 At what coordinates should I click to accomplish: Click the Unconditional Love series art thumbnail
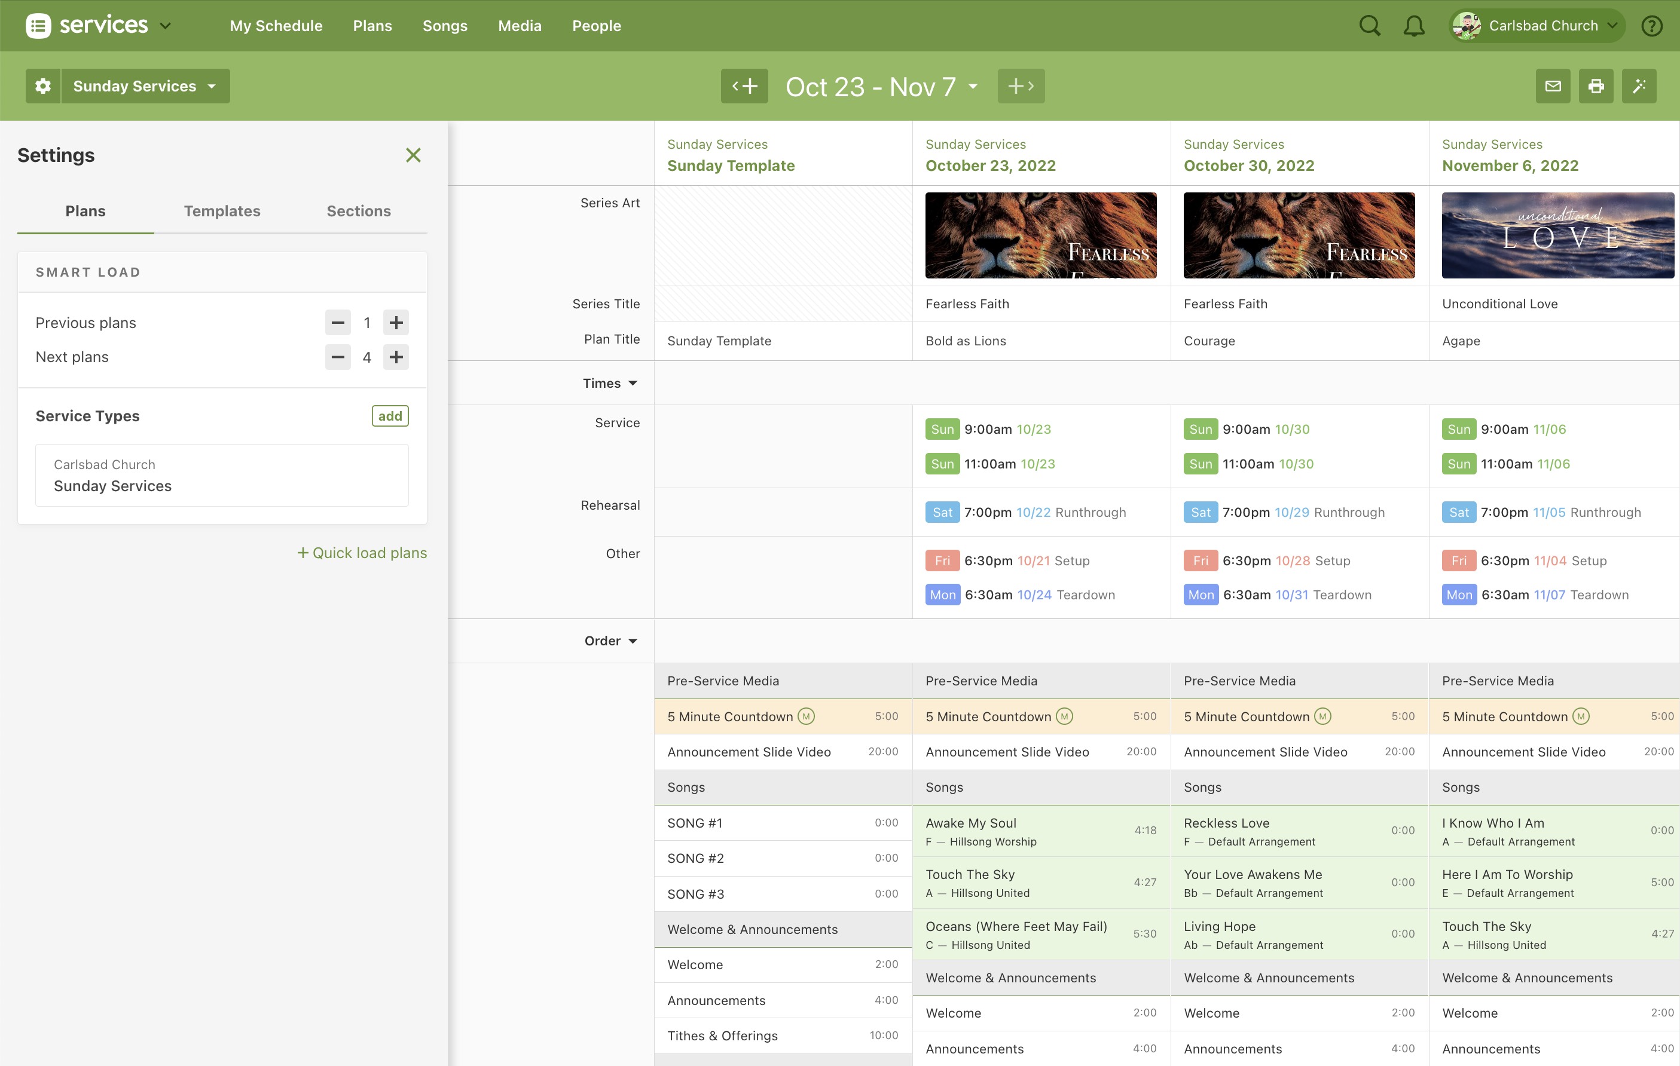pyautogui.click(x=1557, y=235)
